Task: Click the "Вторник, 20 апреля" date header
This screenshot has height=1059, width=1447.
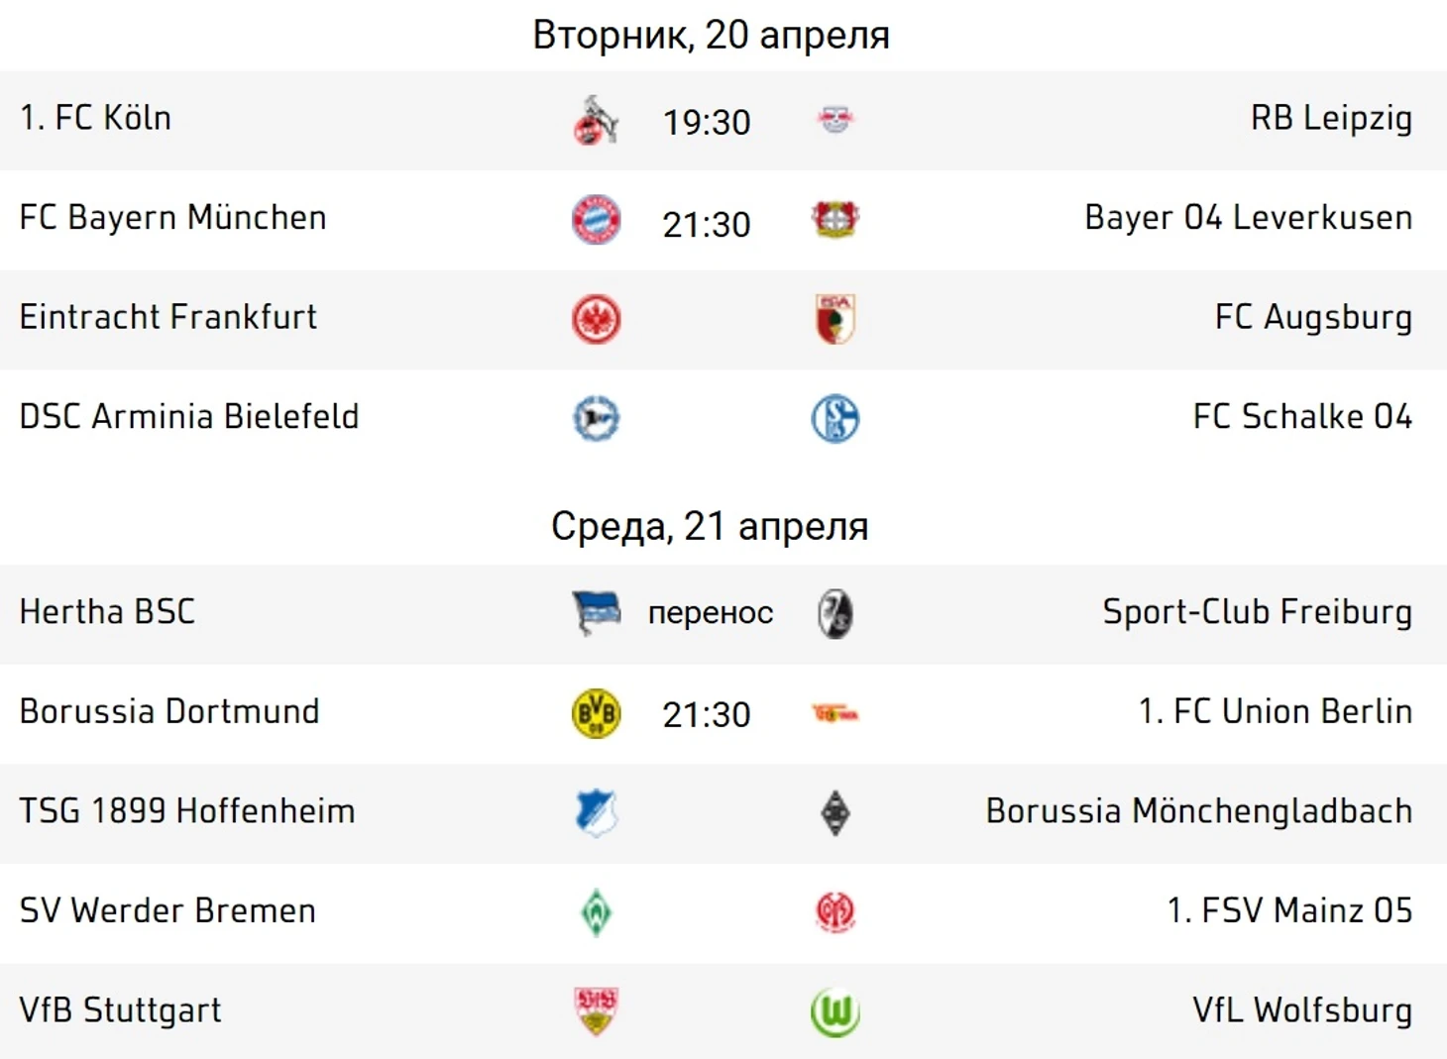Action: pos(711,35)
